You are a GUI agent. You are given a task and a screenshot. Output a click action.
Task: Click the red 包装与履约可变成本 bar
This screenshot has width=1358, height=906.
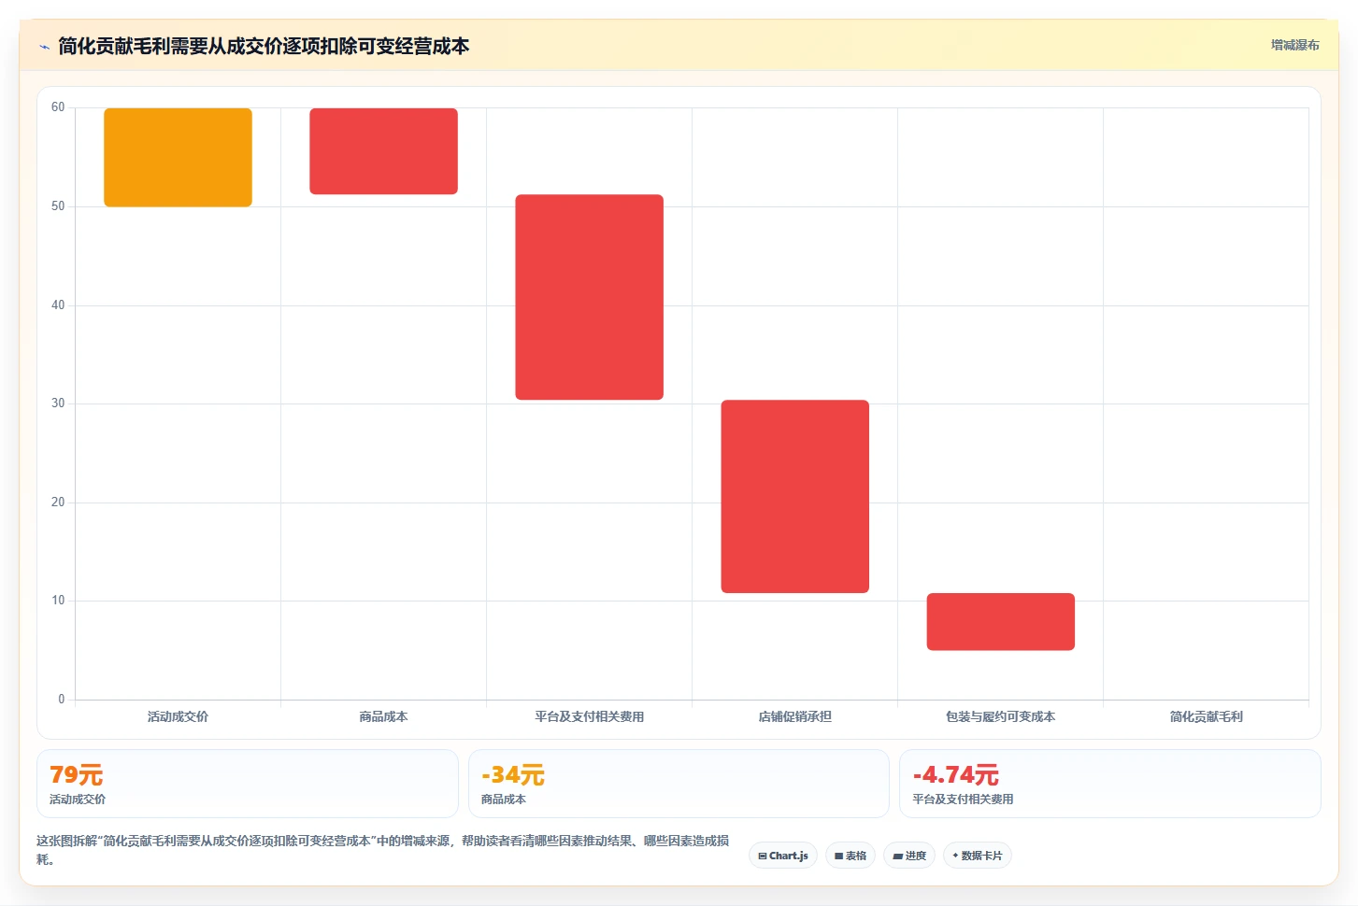[1000, 621]
